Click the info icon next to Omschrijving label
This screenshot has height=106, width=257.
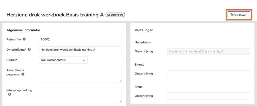pyautogui.click(x=29, y=49)
